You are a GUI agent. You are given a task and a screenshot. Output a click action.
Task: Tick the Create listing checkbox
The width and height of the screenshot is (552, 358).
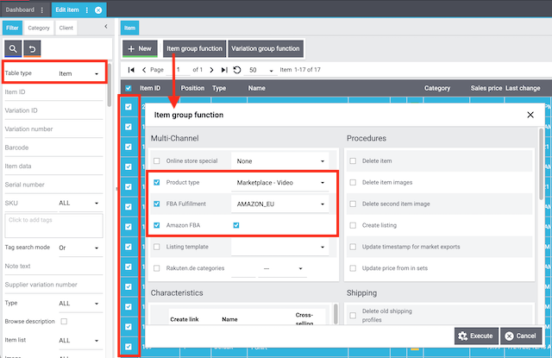352,227
